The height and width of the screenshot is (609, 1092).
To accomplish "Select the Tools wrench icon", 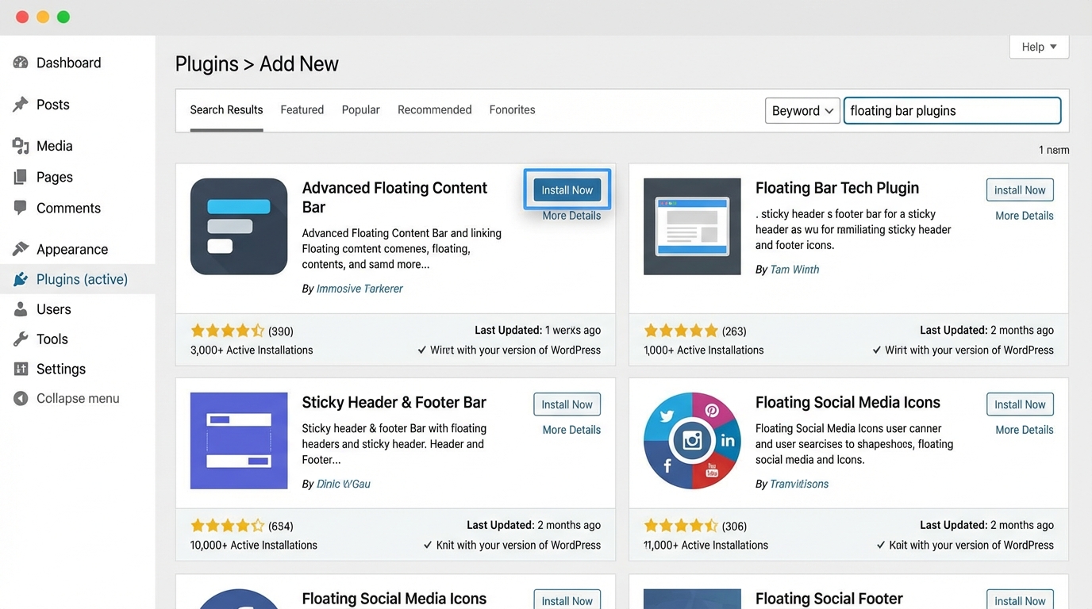I will (x=19, y=339).
